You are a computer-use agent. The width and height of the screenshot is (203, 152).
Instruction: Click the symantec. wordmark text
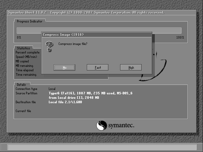(x=121, y=125)
